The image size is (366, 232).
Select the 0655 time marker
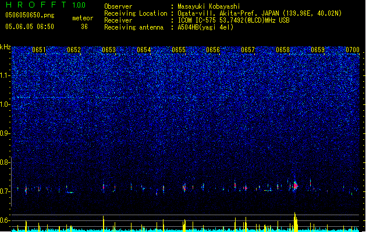tap(179, 50)
